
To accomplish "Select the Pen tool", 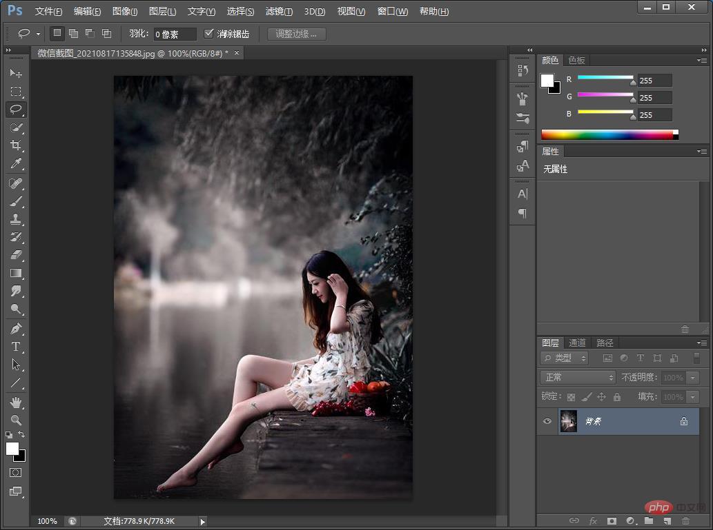I will tap(16, 328).
